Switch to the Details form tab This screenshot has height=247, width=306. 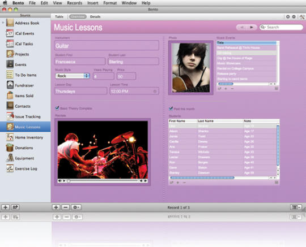click(x=95, y=17)
